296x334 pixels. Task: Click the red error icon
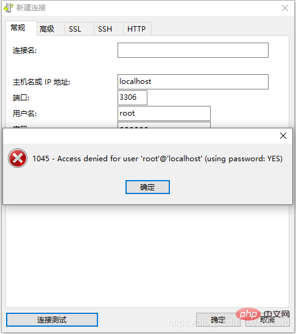(x=18, y=158)
